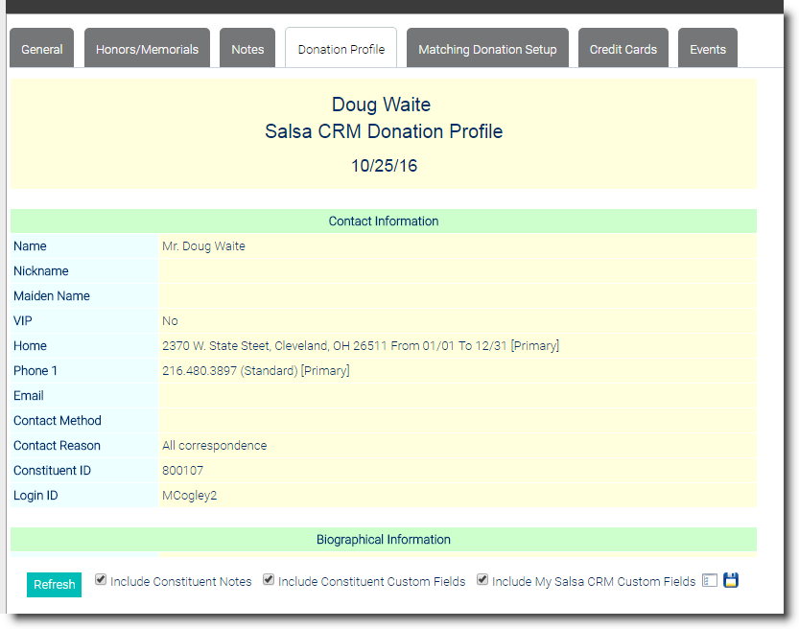
Task: Go to Matching Donation Setup tab
Action: (487, 49)
